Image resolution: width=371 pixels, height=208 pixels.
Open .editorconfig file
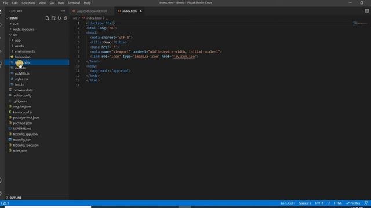22,95
